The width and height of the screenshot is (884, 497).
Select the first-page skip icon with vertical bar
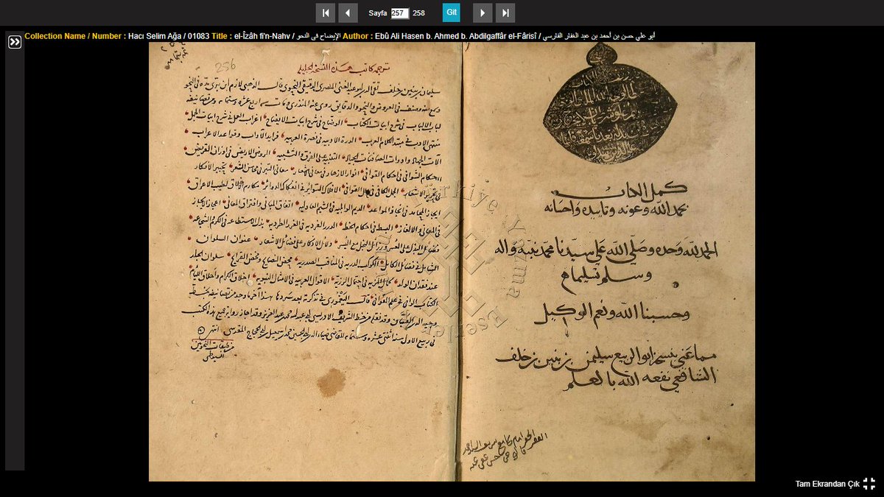click(x=326, y=13)
